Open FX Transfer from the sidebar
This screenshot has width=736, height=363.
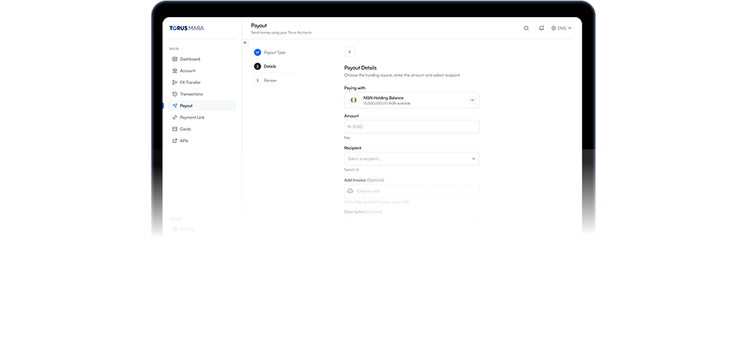point(190,82)
